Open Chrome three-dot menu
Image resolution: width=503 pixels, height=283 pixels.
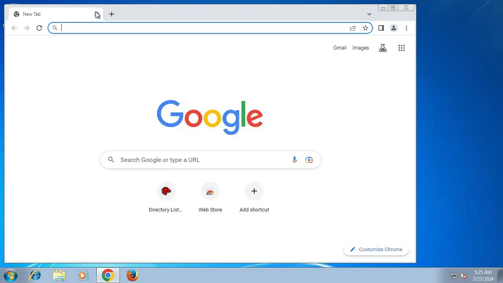pos(406,28)
